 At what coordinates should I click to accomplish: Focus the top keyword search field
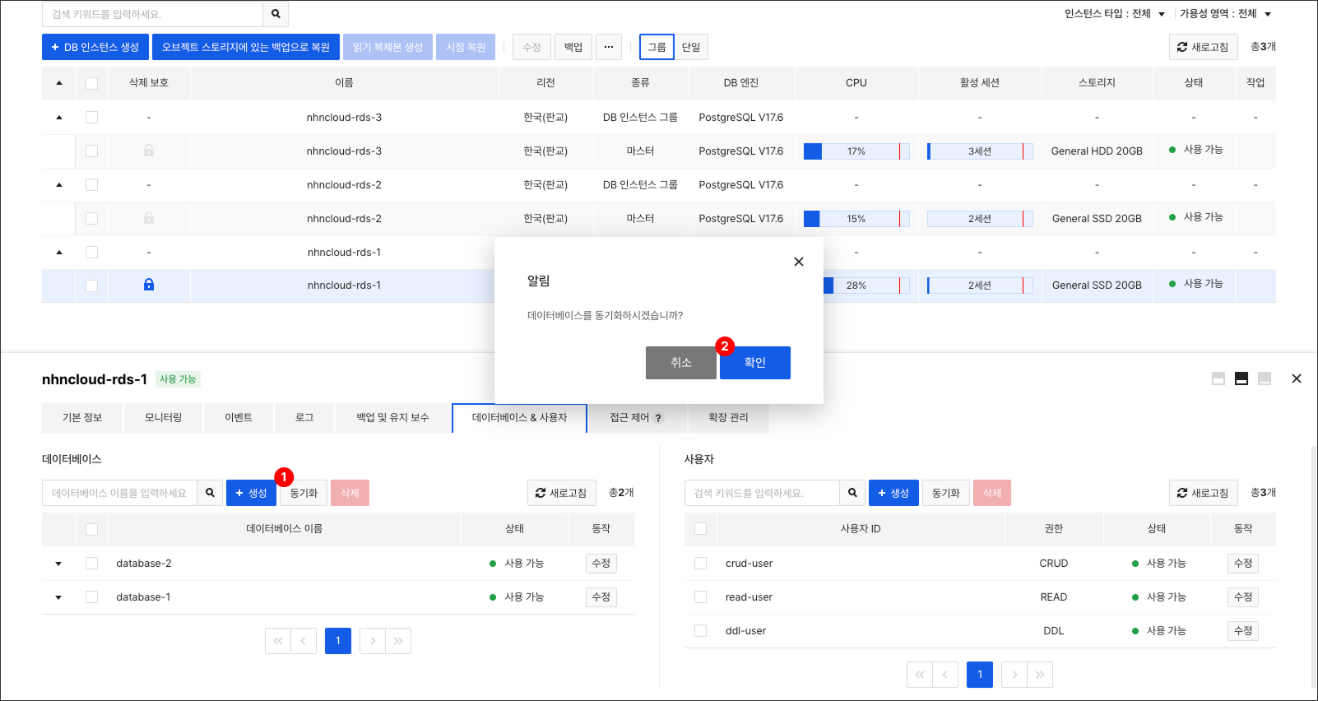click(x=152, y=14)
